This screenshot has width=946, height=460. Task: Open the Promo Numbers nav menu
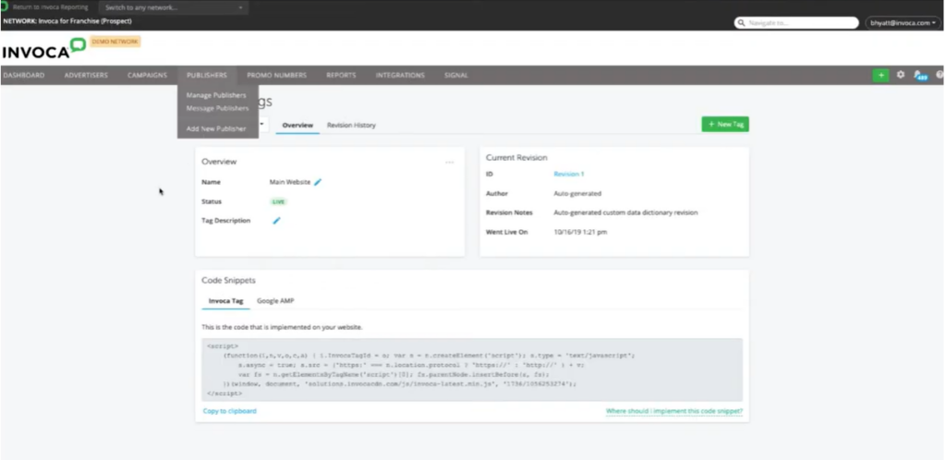277,76
